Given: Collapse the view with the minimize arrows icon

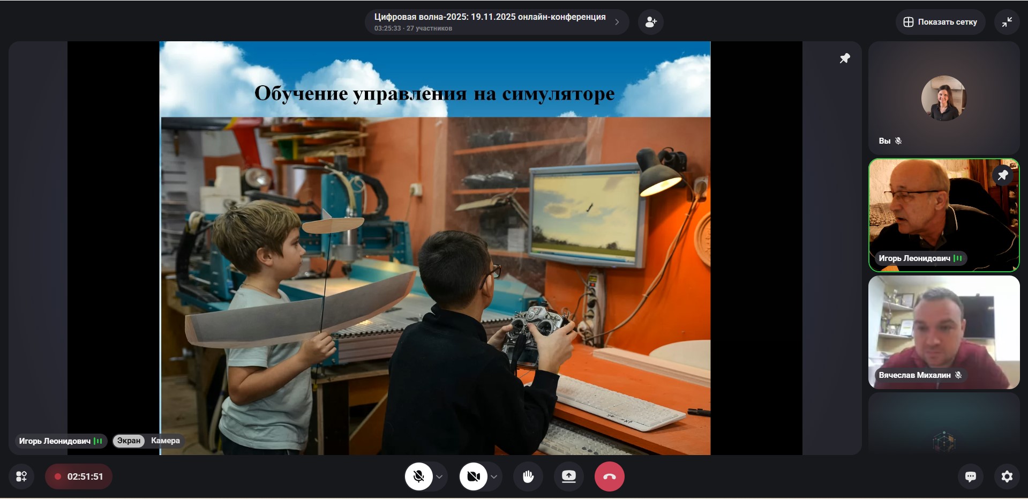Looking at the screenshot, I should pyautogui.click(x=1007, y=22).
